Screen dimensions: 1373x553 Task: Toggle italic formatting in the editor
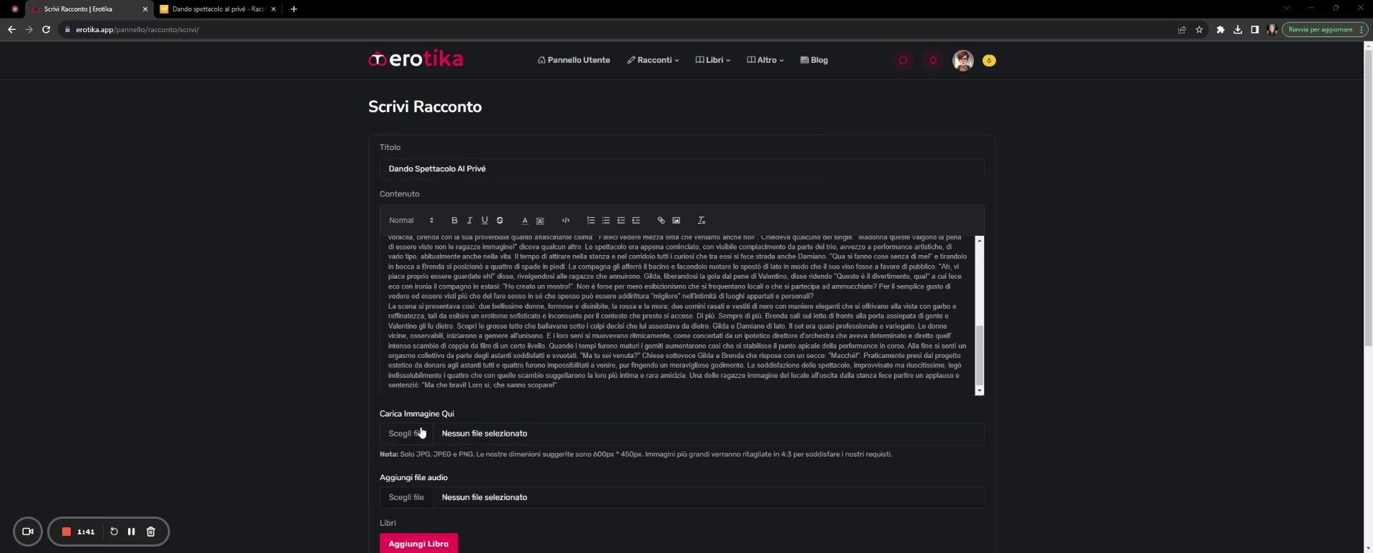(x=469, y=221)
